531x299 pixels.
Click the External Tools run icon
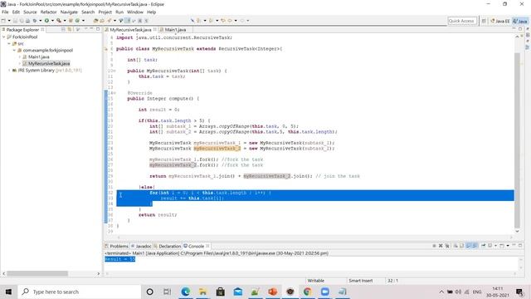[59, 21]
